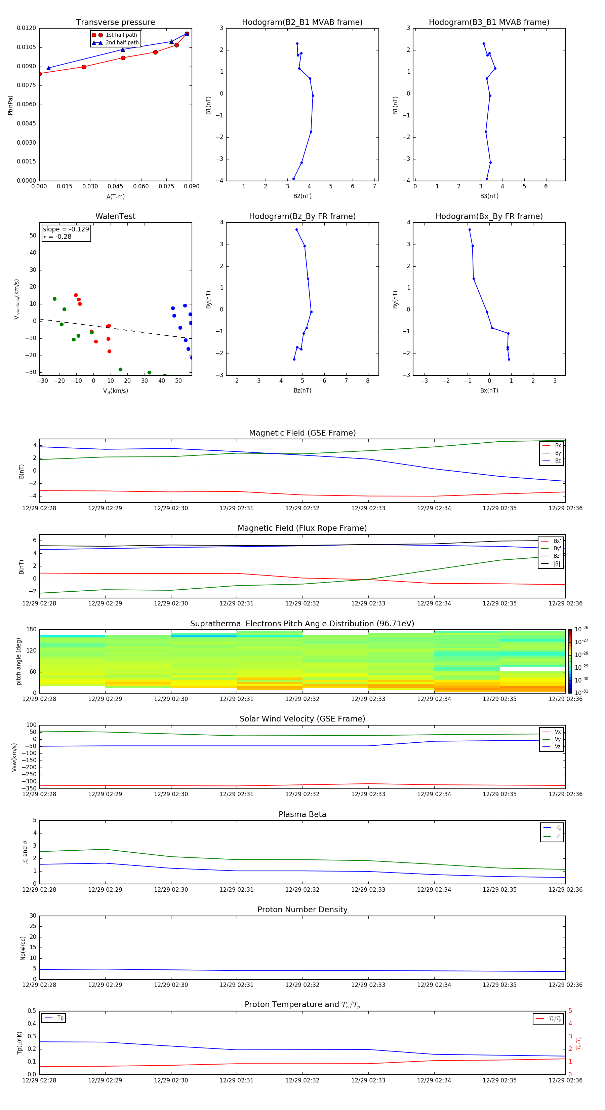605x1110 pixels.
Task: Click the "Hodogram(Bz_By FR frame)" title
Action: (x=302, y=216)
